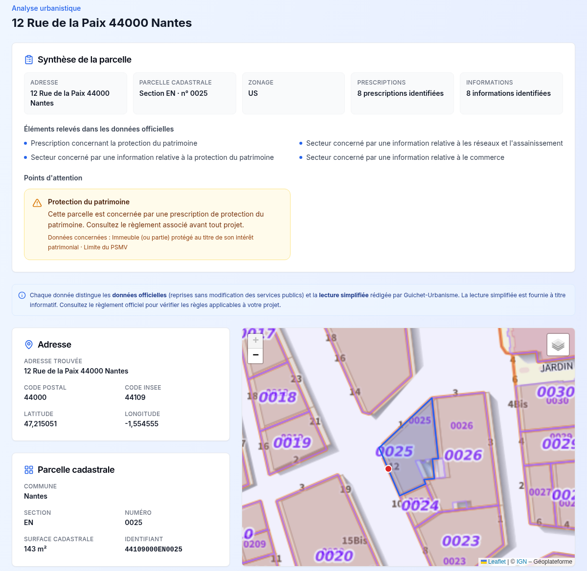Click the map zoom in button
Viewport: 587px width, 571px height.
tap(255, 340)
